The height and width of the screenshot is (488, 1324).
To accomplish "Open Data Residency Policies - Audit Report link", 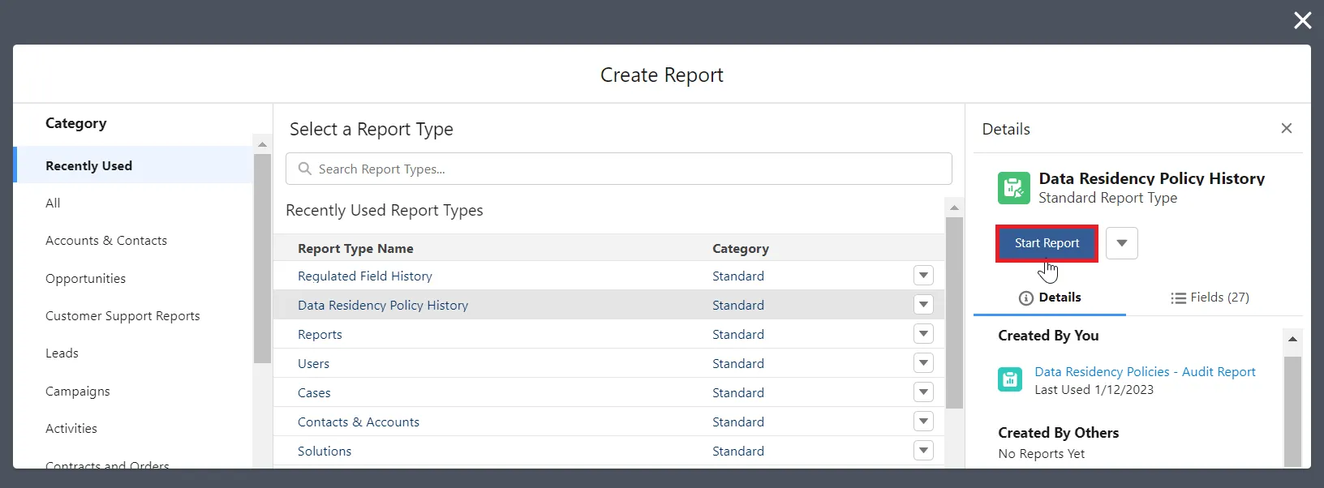I will 1145,371.
